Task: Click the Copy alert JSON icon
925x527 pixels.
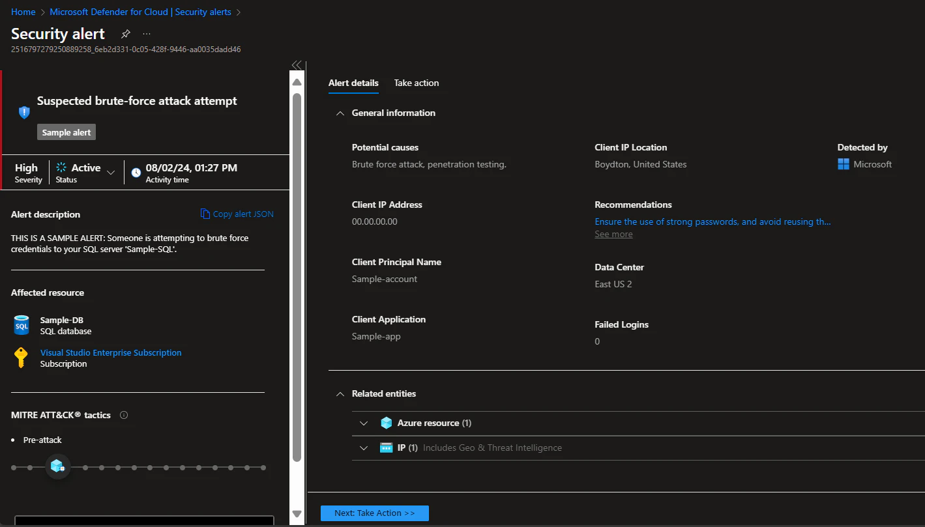Action: [205, 214]
